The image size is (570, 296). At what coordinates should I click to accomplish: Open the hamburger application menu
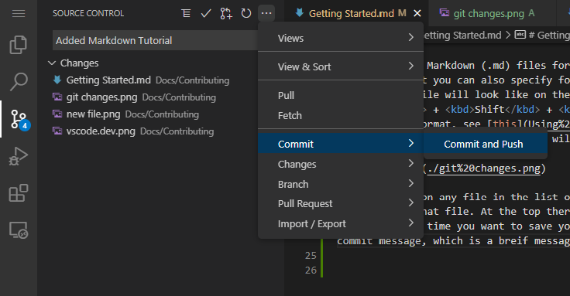pyautogui.click(x=19, y=14)
